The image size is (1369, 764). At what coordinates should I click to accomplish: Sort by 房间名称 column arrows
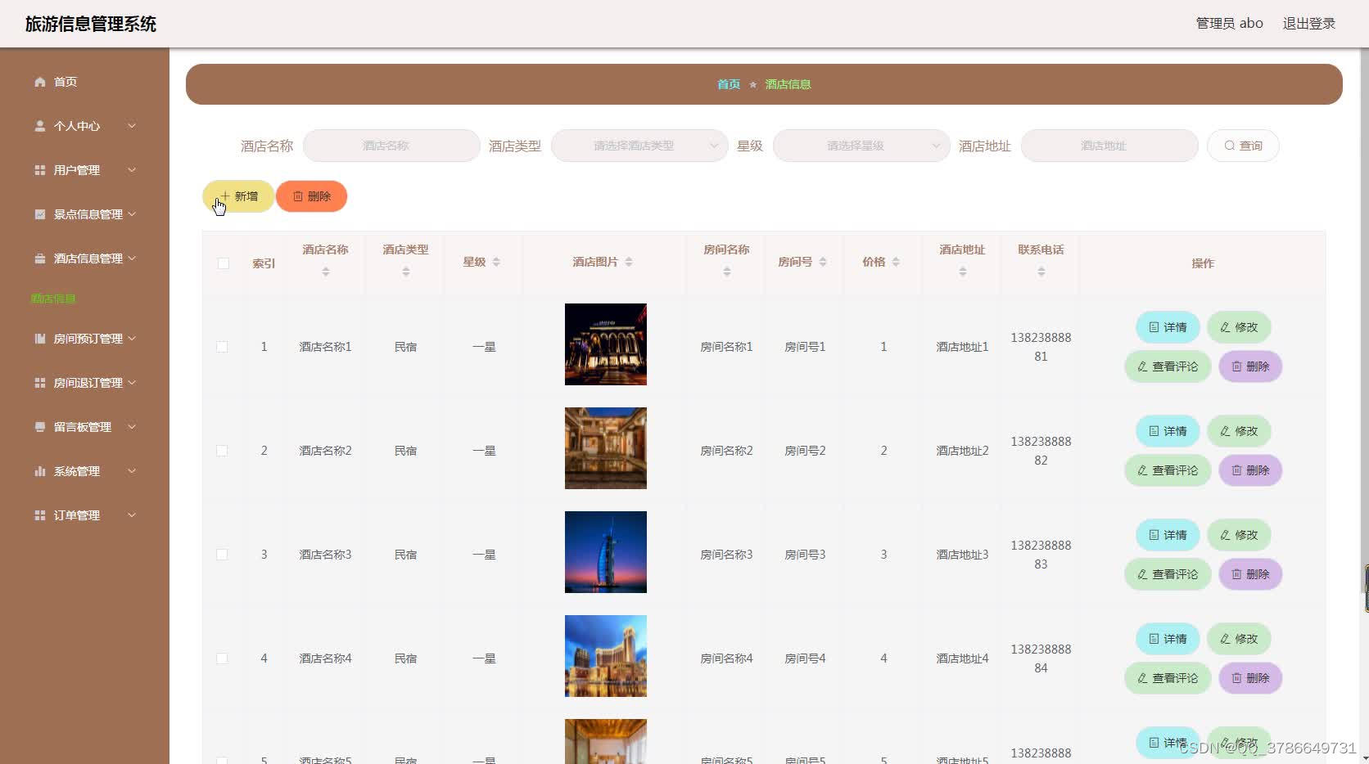point(727,272)
